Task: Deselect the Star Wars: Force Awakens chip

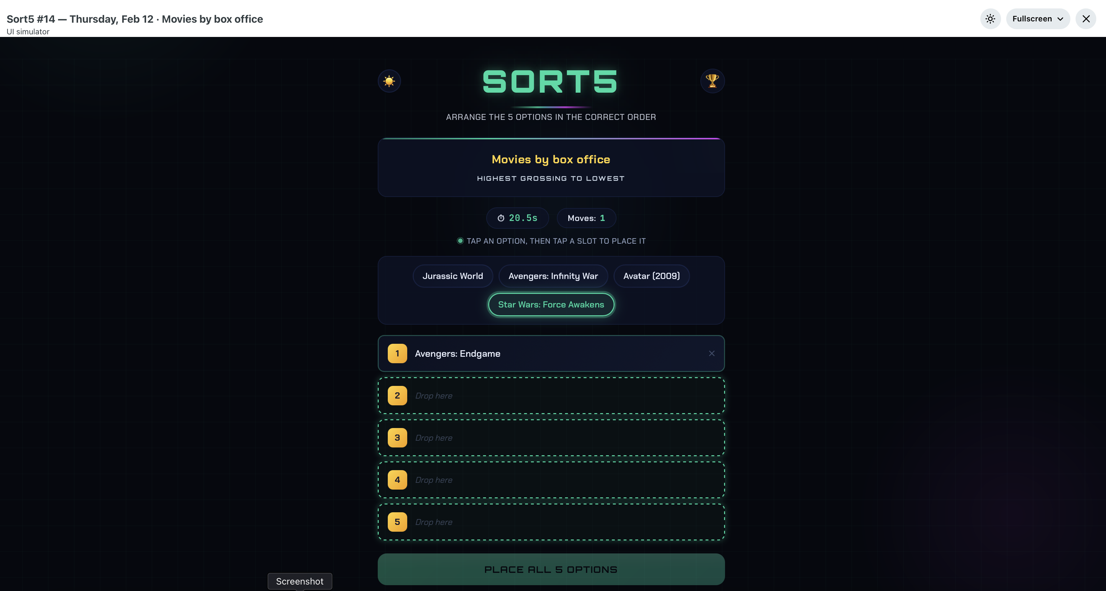Action: click(551, 305)
